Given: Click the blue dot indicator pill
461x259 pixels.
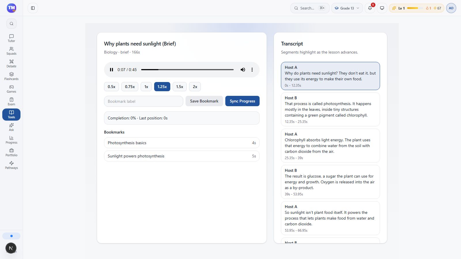Looking at the screenshot, I should [x=12, y=236].
